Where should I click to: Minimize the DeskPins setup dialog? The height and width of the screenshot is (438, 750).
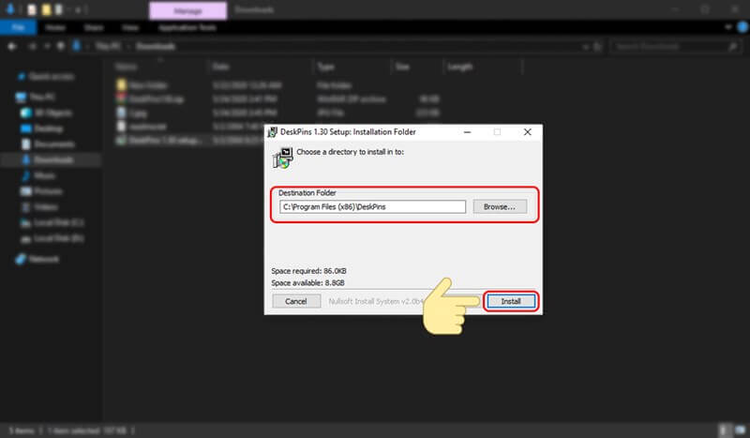[465, 132]
